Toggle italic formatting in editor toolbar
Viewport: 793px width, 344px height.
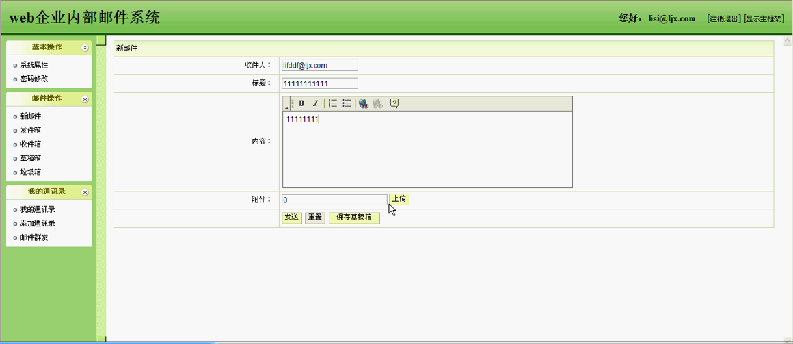[316, 103]
